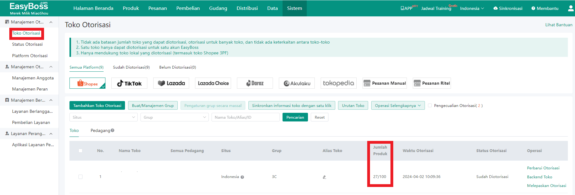The width and height of the screenshot is (575, 195).
Task: Open the Pembelian menu
Action: tap(188, 8)
